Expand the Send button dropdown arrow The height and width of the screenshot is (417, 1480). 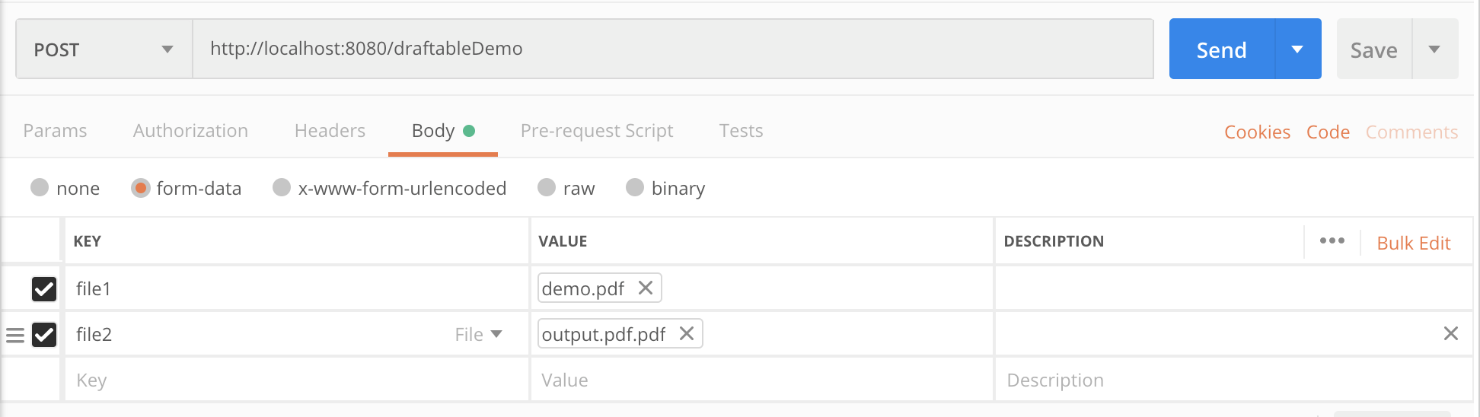[x=1297, y=49]
